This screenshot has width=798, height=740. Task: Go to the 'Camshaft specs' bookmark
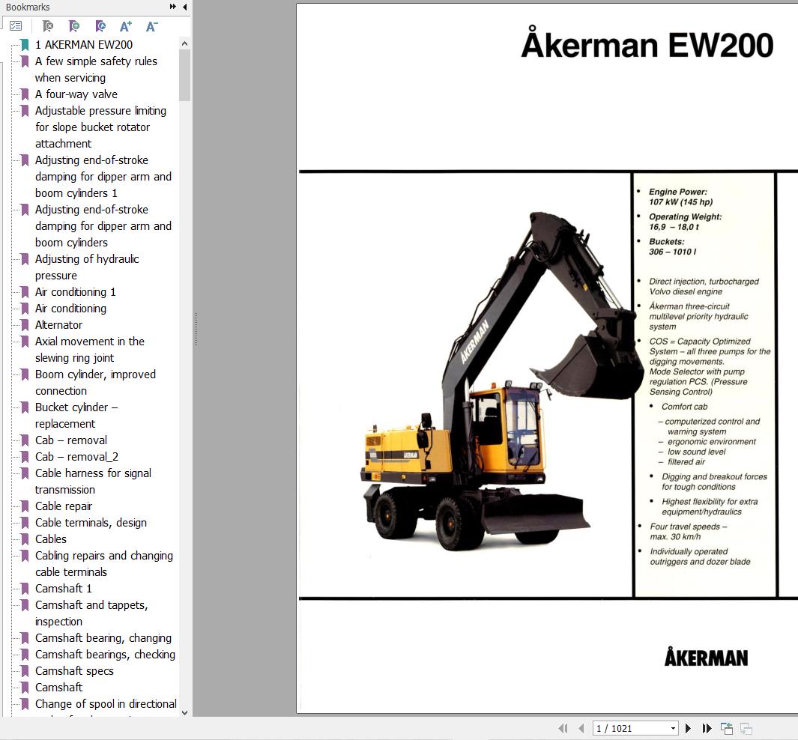point(74,671)
